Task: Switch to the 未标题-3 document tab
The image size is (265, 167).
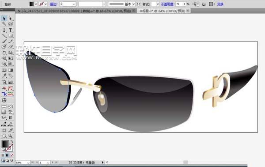Action: click(162, 11)
